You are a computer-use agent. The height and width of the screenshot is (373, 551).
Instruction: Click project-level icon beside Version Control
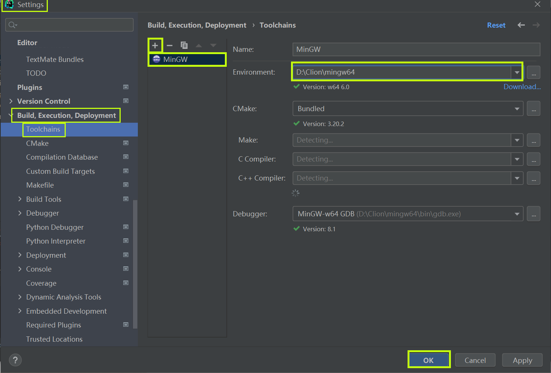(x=126, y=101)
